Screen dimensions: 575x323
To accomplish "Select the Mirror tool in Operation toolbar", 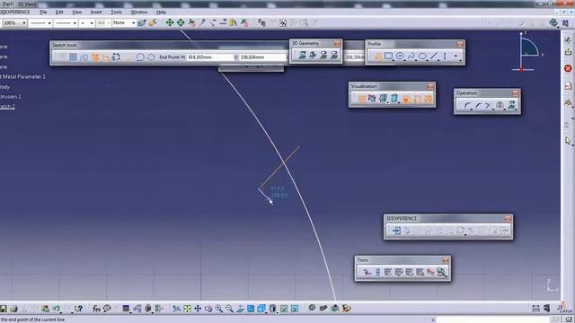I will coord(500,106).
